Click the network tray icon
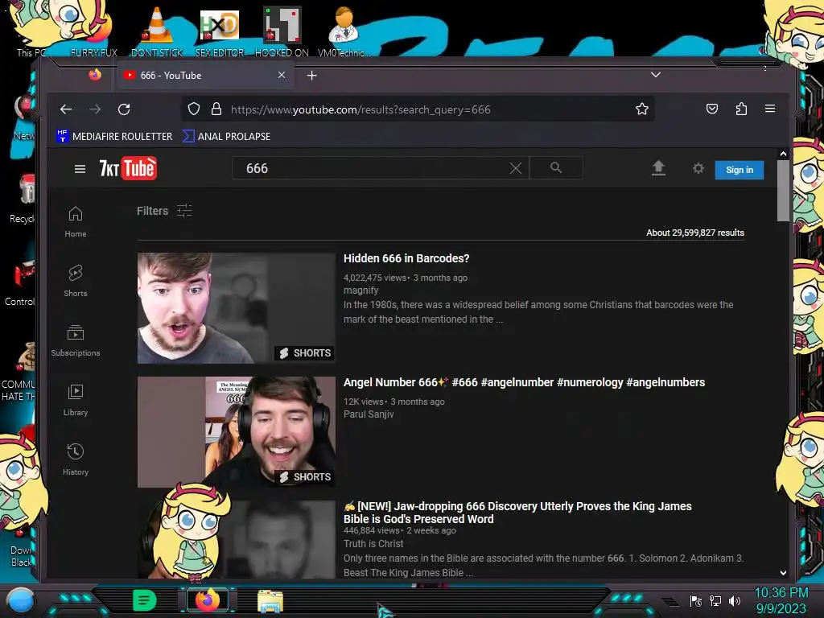Viewport: 824px width, 618px height. coord(715,601)
